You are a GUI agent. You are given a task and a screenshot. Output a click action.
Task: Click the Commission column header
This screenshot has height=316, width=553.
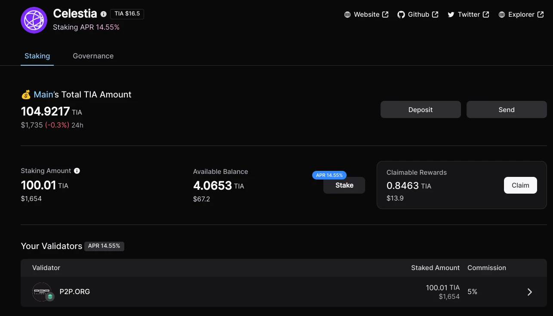(x=487, y=268)
